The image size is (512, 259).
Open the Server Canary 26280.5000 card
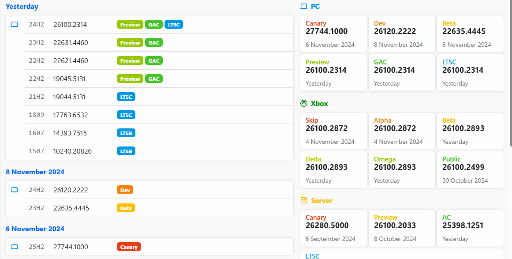[x=334, y=228]
